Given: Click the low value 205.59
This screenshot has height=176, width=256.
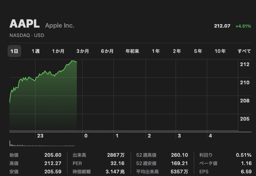Looking at the screenshot, I should 53,171.
